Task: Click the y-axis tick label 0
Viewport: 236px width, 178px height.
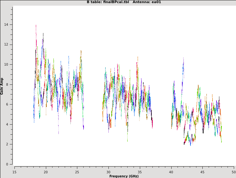Action: [x=7, y=164]
